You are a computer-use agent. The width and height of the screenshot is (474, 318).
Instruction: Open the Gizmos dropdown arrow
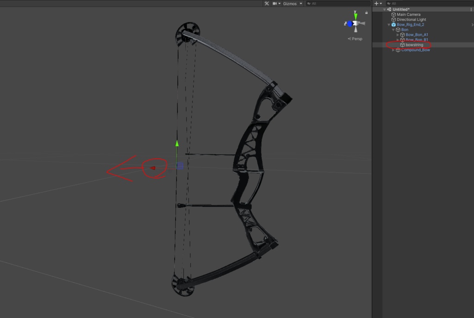300,3
